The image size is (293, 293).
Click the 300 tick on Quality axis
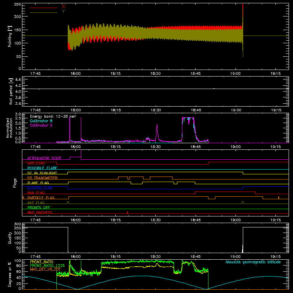point(17,224)
